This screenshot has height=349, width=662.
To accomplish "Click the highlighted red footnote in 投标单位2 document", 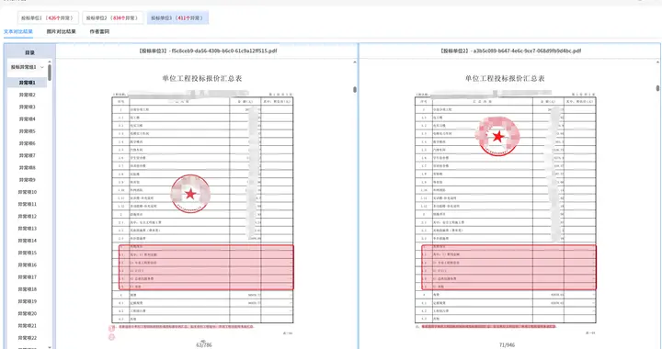I will tap(488, 327).
